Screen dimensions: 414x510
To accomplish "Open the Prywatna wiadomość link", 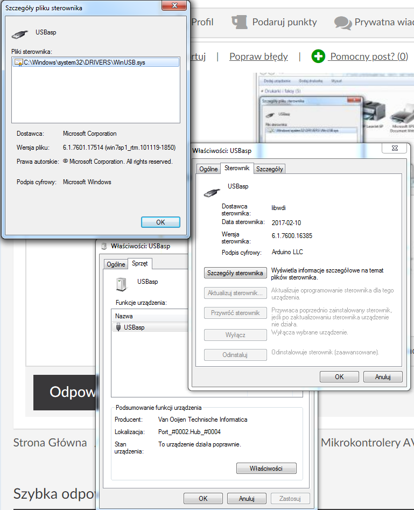I will click(384, 22).
